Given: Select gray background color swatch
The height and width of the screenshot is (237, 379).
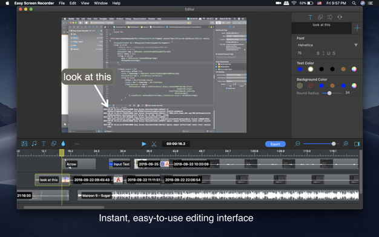Looking at the screenshot, I should (300, 85).
